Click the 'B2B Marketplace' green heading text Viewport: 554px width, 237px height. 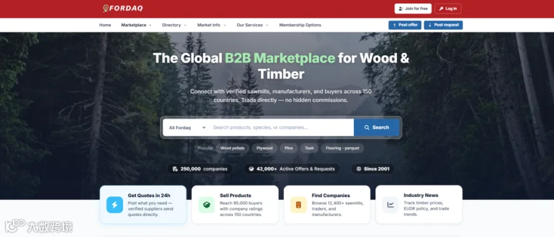click(280, 58)
